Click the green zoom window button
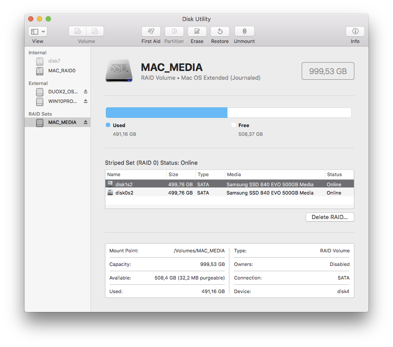The width and height of the screenshot is (393, 347). (x=48, y=19)
